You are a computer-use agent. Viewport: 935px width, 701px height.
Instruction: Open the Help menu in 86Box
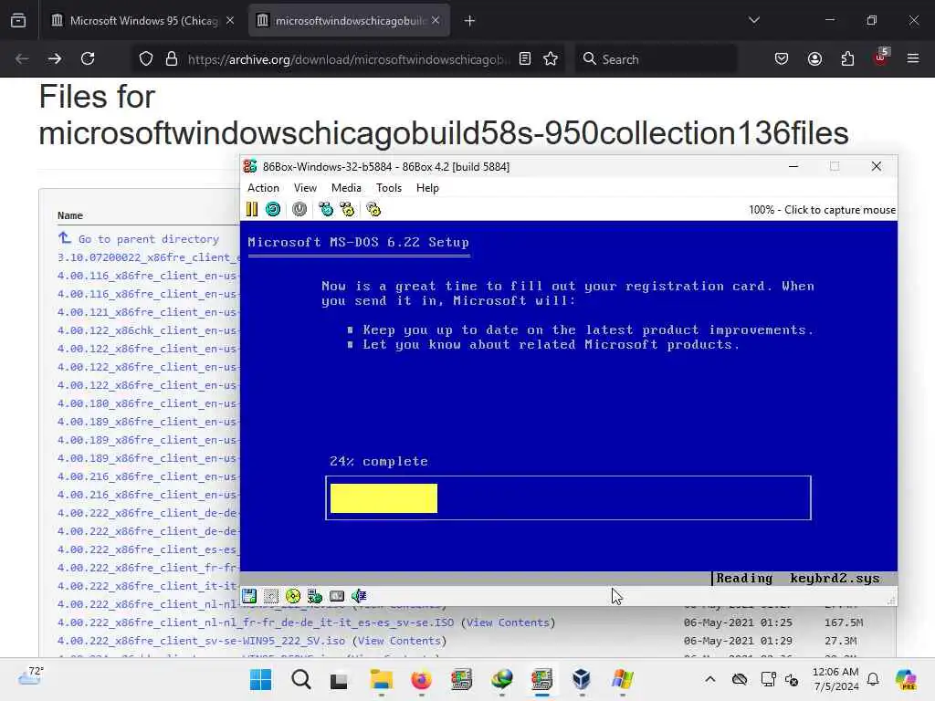tap(427, 188)
